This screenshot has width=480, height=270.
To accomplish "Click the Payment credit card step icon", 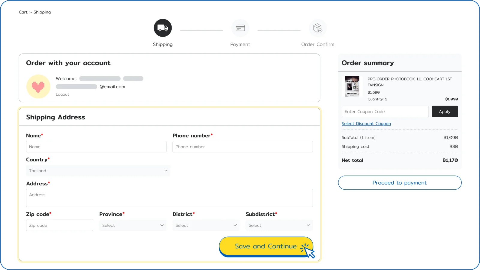I will pos(240,28).
